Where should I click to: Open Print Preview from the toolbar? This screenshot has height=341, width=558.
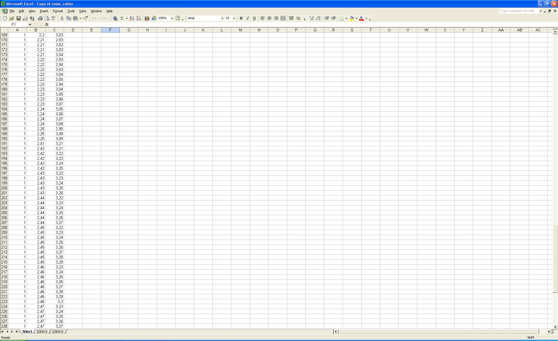point(47,18)
